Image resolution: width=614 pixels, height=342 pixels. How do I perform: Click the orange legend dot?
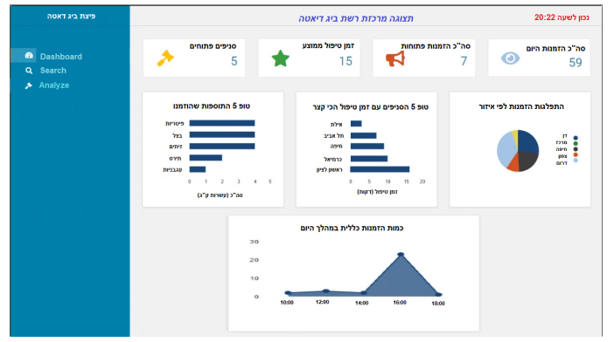coord(576,155)
